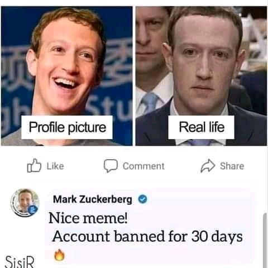Click the "Nice meme!" comment text
The height and width of the screenshot is (268, 268).
click(88, 218)
